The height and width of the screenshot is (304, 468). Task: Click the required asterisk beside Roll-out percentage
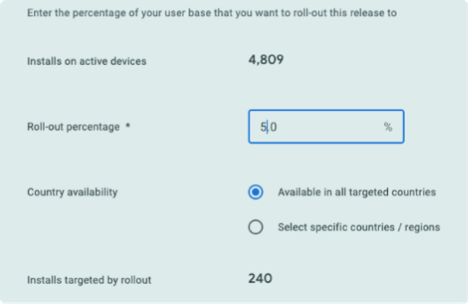click(x=128, y=126)
